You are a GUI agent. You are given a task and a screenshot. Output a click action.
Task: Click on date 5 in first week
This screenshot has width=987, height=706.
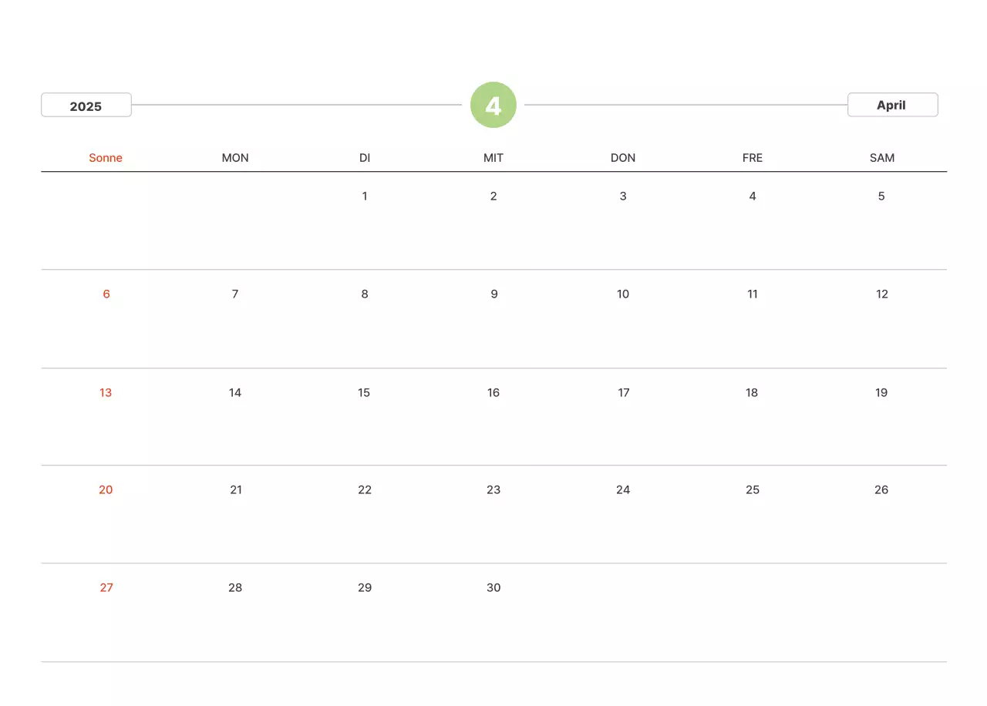click(x=881, y=196)
